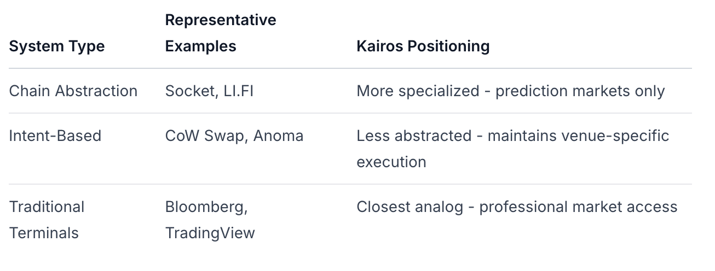This screenshot has height=271, width=715.
Task: Click the Representative Examples column header
Action: coord(220,33)
